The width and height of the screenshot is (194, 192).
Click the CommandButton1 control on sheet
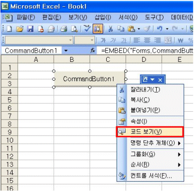tap(90, 79)
